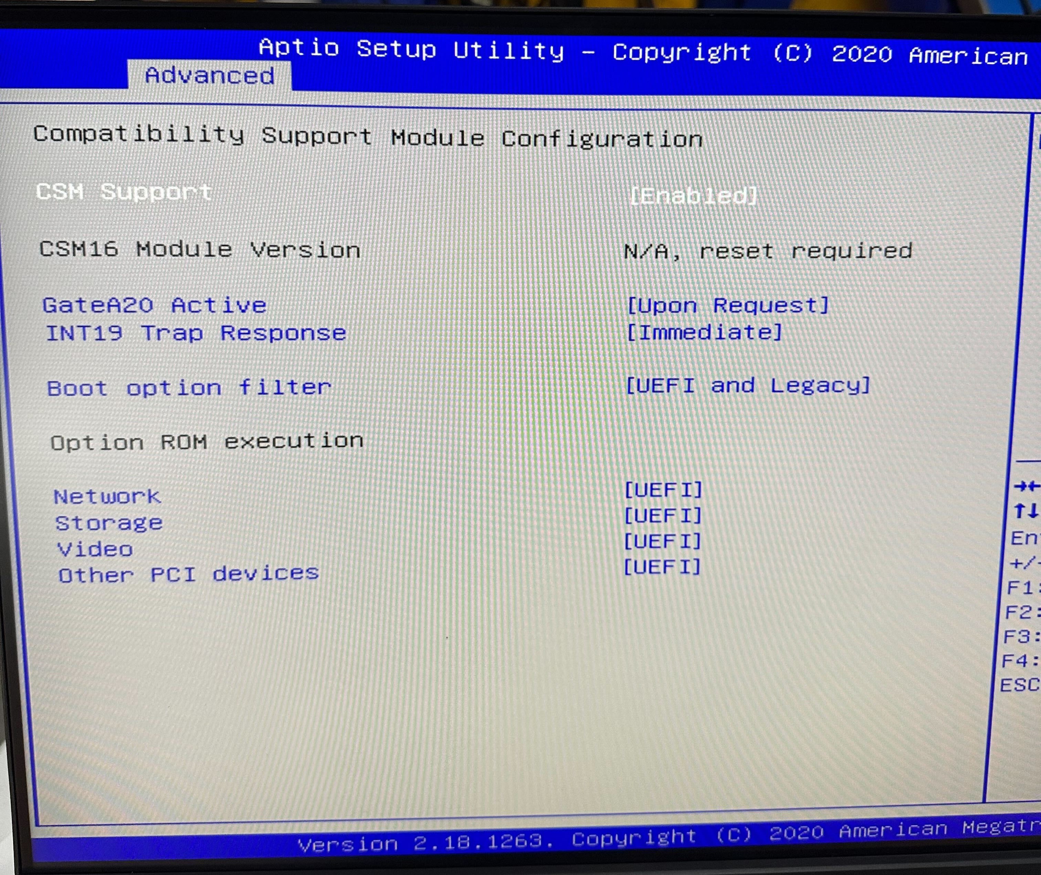1041x875 pixels.
Task: Select INT19 Trap Response setting
Action: pyautogui.click(x=197, y=333)
